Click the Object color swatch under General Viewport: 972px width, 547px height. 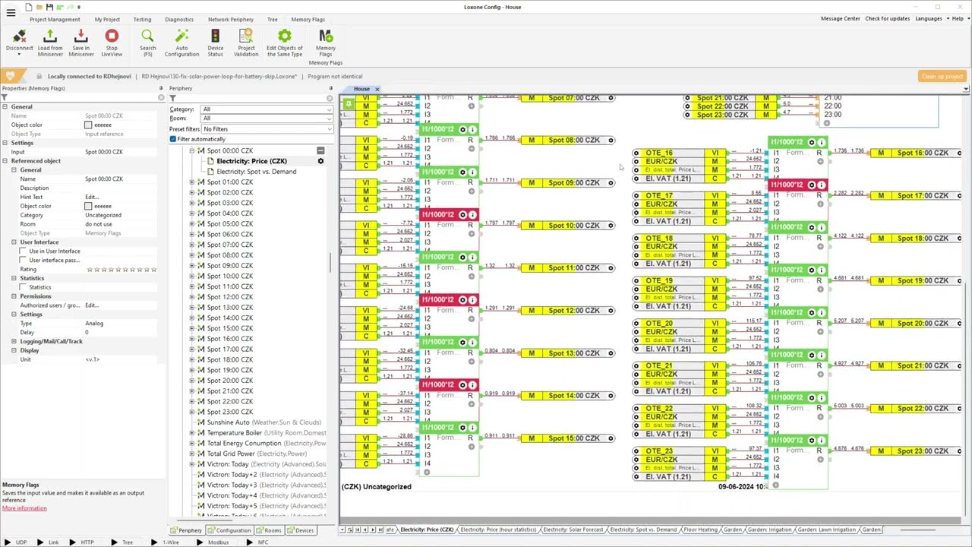click(88, 125)
